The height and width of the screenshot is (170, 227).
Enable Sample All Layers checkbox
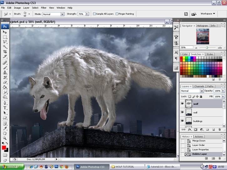click(94, 14)
